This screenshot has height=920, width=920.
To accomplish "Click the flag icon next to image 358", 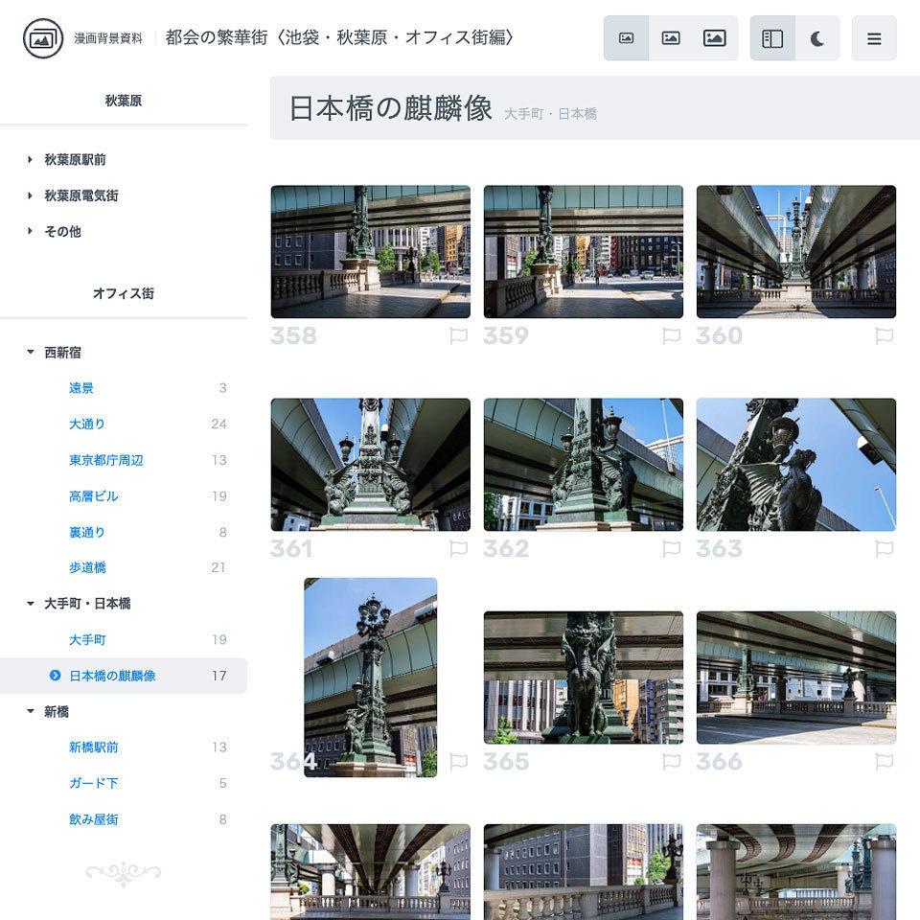I will pos(458,335).
